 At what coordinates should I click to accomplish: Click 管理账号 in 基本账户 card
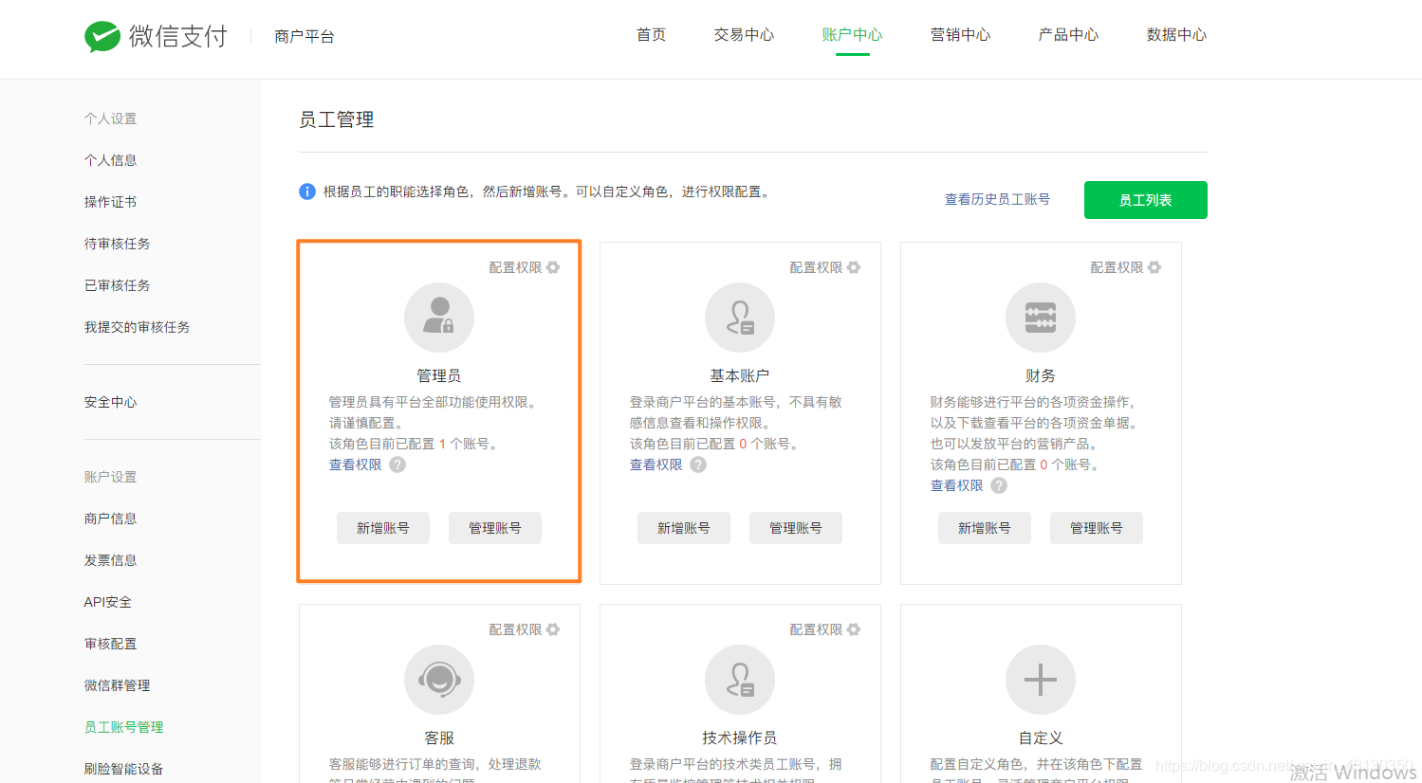click(x=796, y=528)
